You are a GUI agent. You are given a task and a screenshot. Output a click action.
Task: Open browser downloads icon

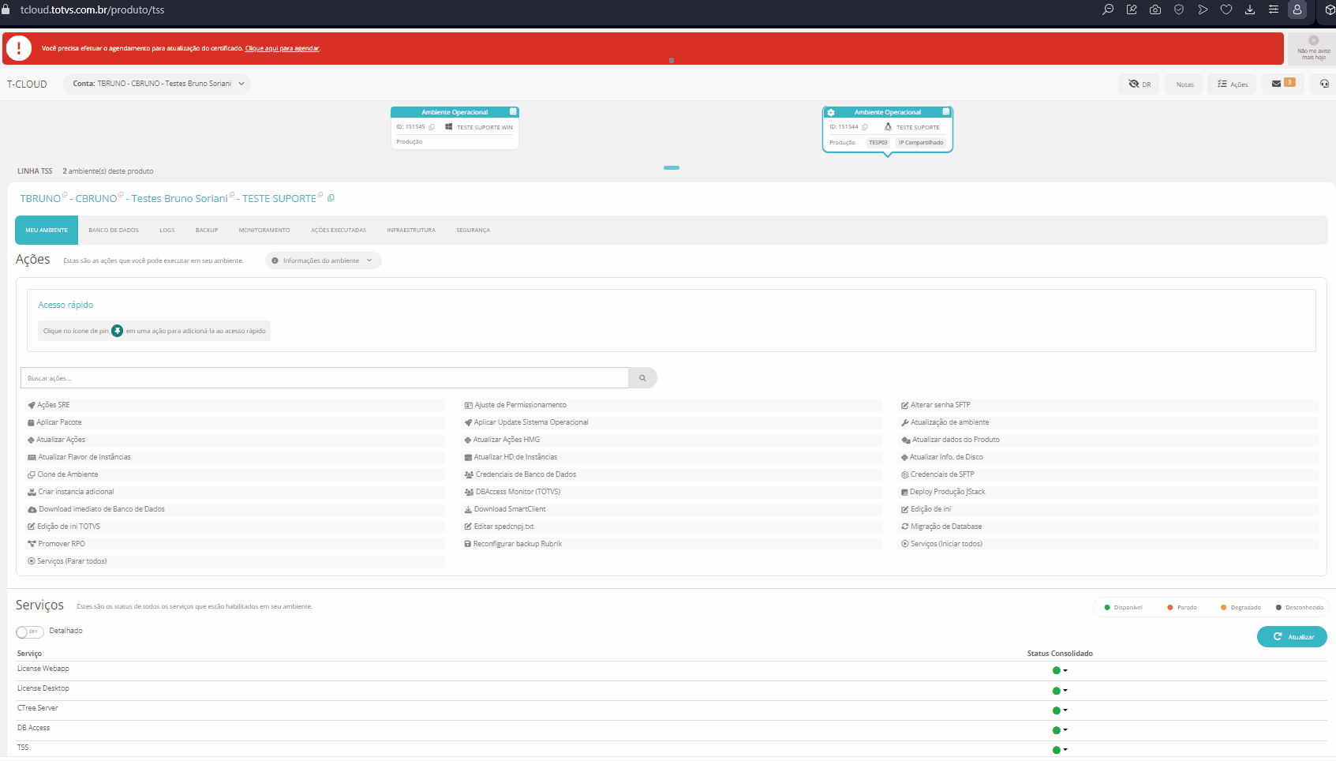(x=1250, y=9)
